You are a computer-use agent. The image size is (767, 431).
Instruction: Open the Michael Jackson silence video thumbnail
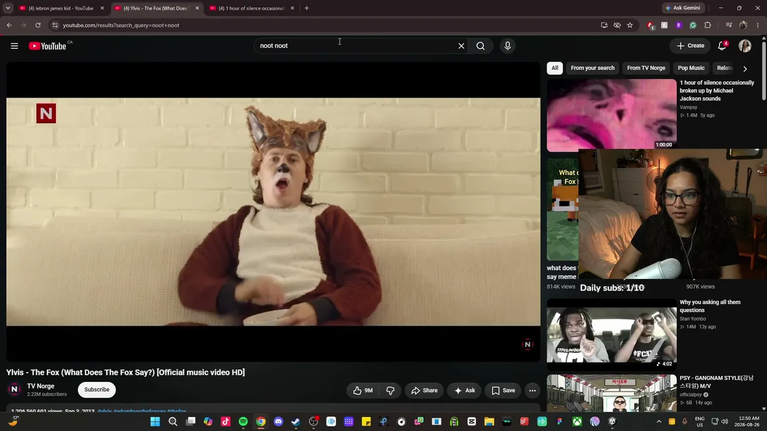point(611,115)
